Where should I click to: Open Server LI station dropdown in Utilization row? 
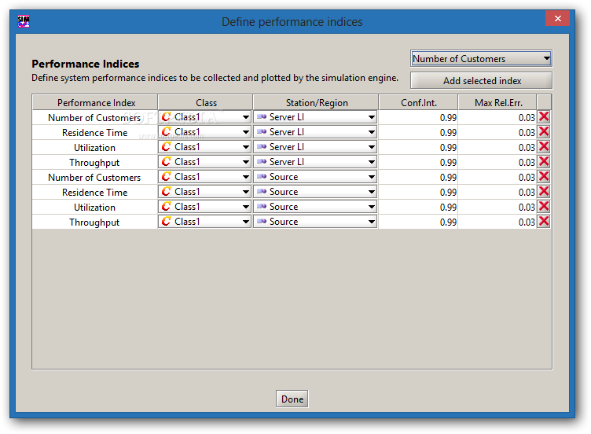315,147
